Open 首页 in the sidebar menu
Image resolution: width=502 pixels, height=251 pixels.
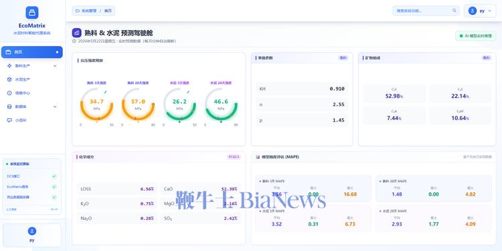click(31, 52)
